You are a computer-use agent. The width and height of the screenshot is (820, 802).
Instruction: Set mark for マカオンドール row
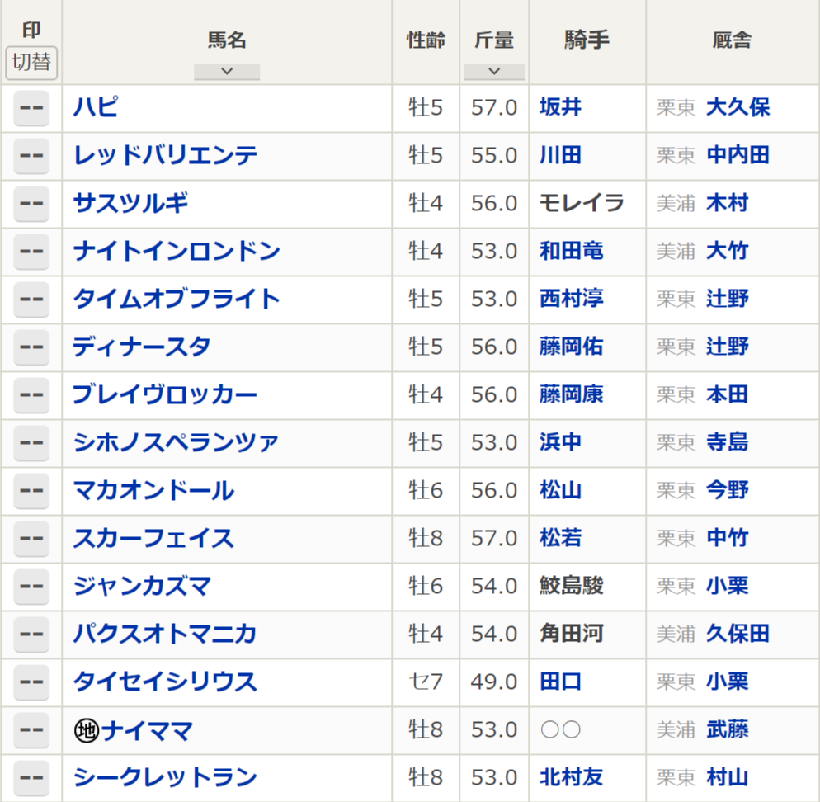[31, 491]
